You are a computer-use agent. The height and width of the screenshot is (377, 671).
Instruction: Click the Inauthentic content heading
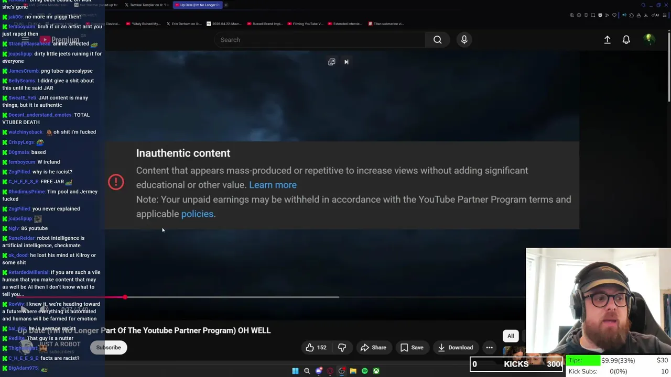[183, 153]
